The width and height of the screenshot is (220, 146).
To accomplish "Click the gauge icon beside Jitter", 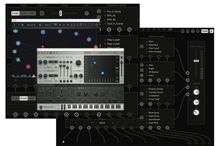I will point(142,65).
